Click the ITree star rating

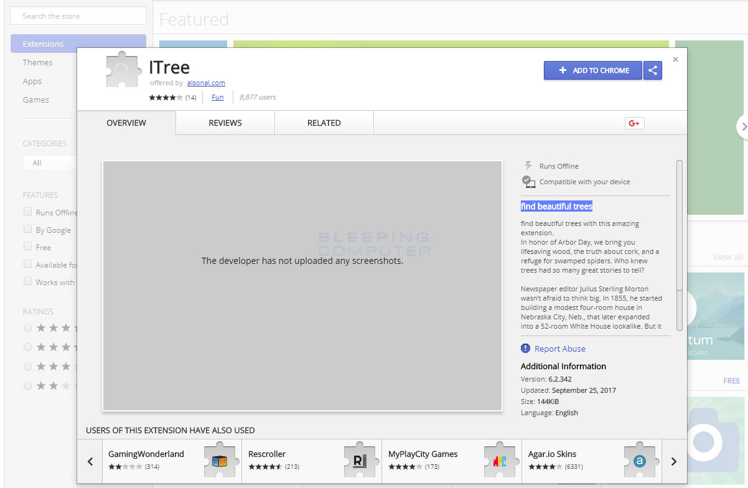[166, 98]
